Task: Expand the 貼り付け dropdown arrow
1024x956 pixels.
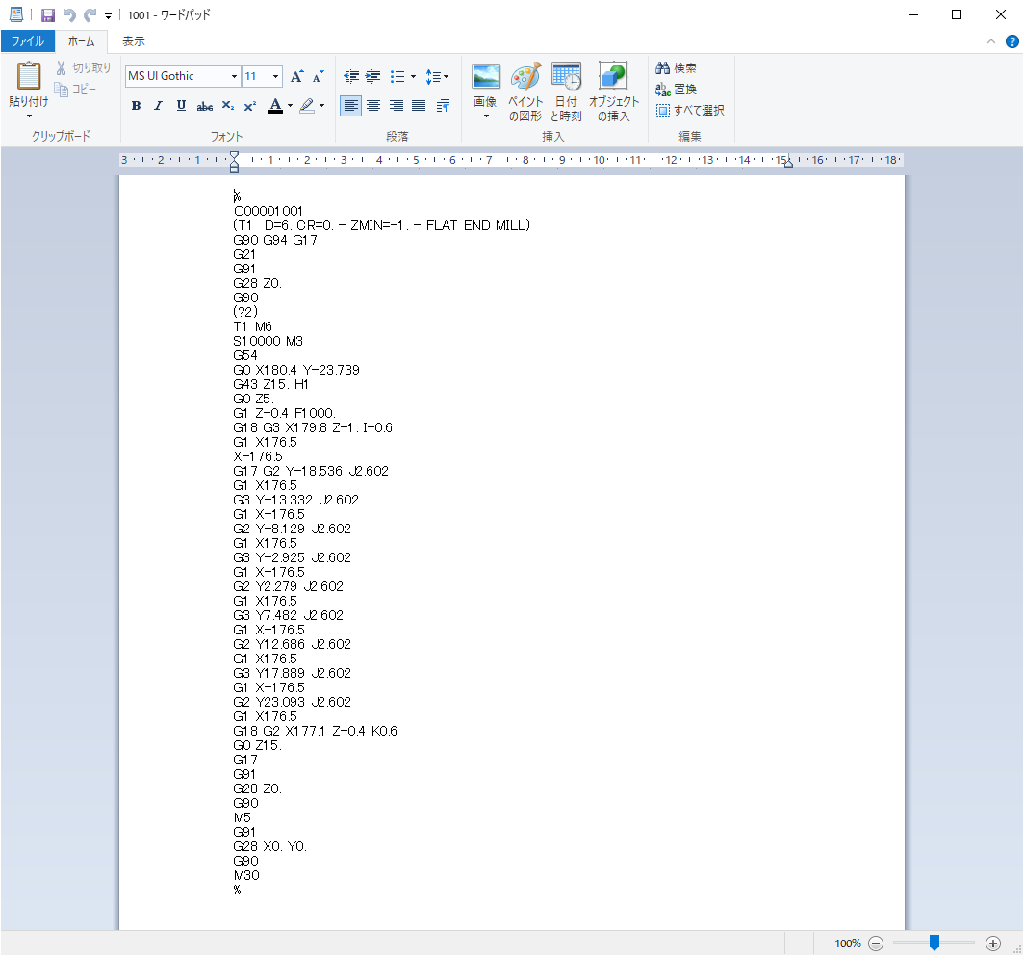Action: click(29, 116)
